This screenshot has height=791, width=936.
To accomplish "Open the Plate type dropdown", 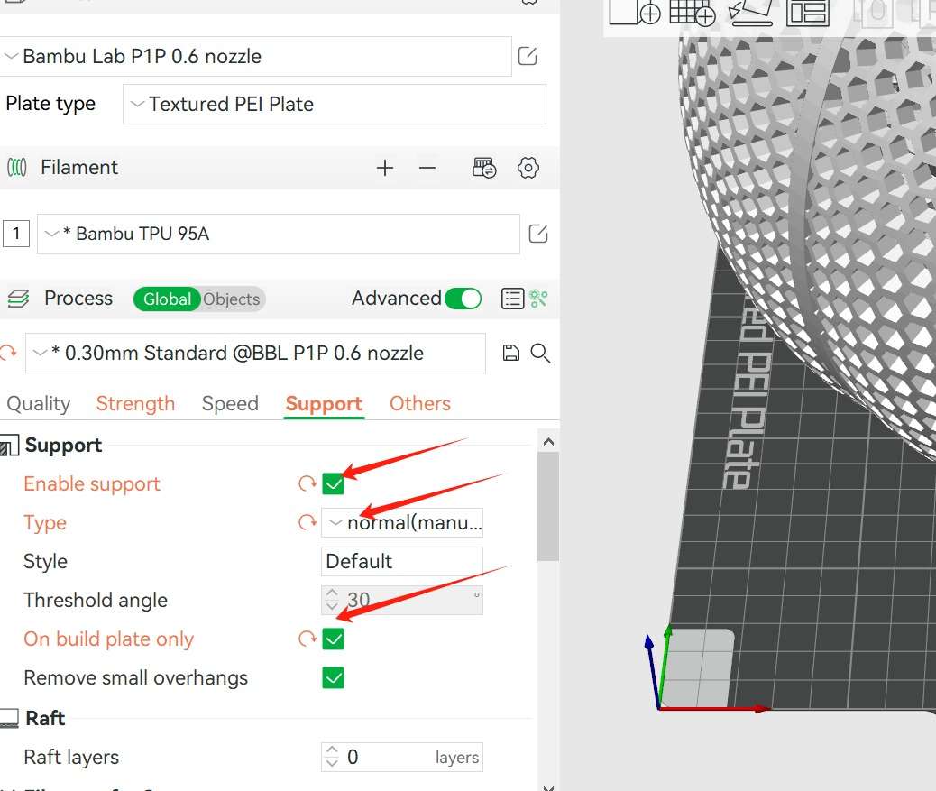I will 334,105.
